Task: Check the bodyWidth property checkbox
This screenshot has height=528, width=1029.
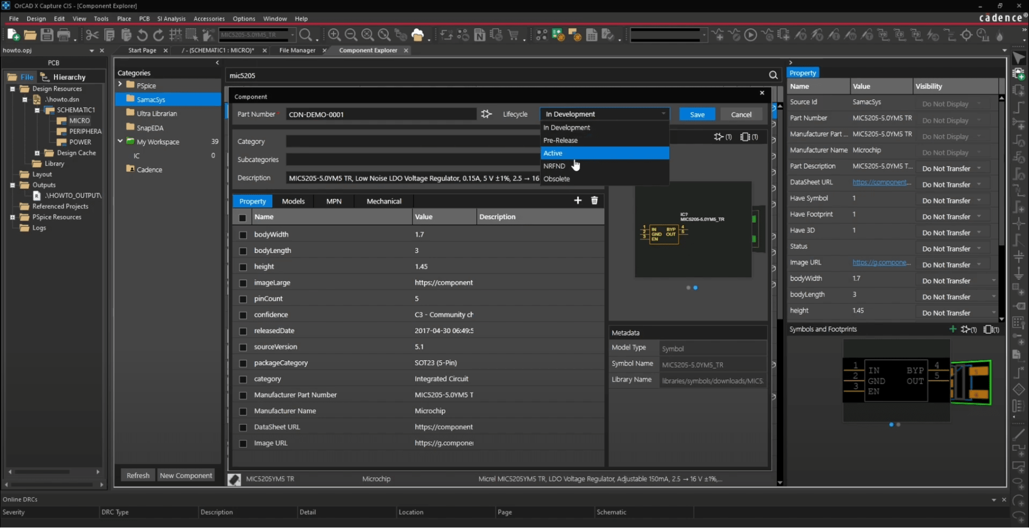Action: coord(243,234)
